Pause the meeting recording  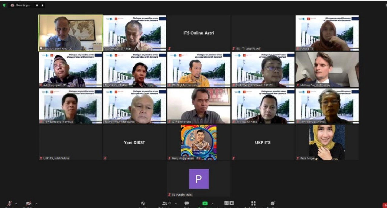[37, 5]
